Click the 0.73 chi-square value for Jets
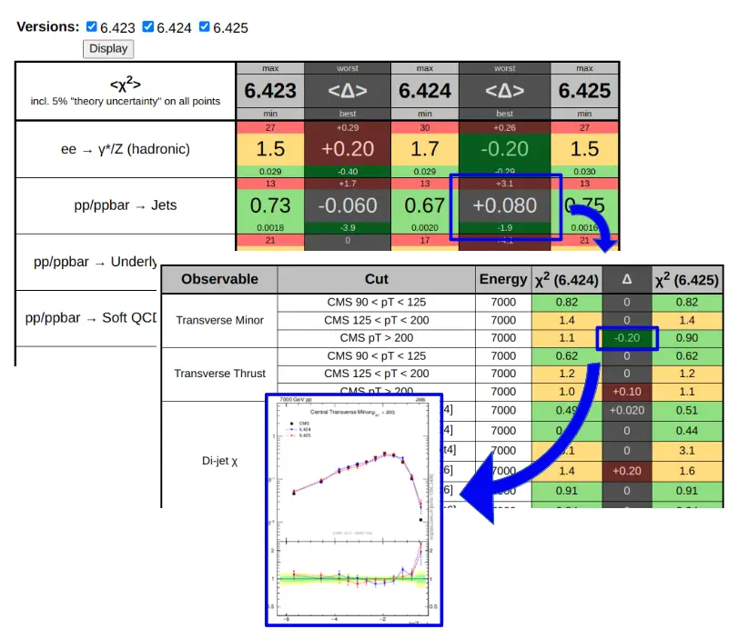 [x=270, y=205]
